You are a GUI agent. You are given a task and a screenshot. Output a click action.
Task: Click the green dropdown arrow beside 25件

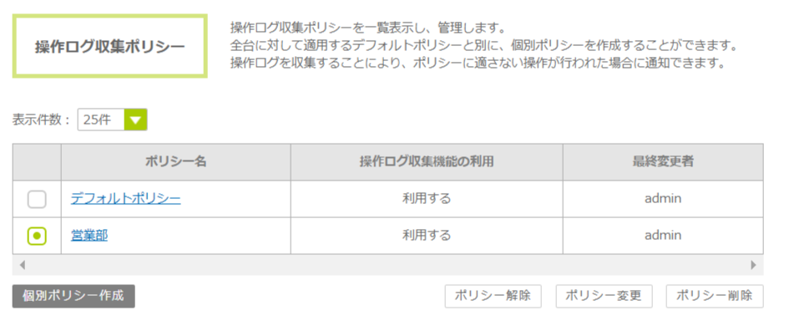135,120
